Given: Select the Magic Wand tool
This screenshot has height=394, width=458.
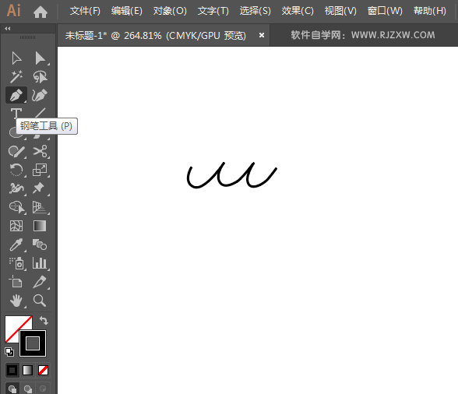Looking at the screenshot, I should (16, 77).
